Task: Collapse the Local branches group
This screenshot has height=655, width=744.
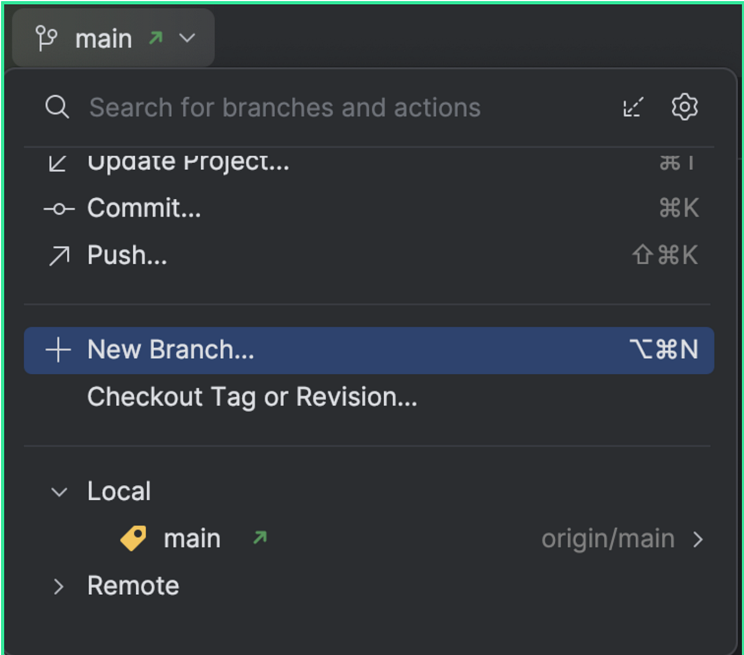Action: 59,492
